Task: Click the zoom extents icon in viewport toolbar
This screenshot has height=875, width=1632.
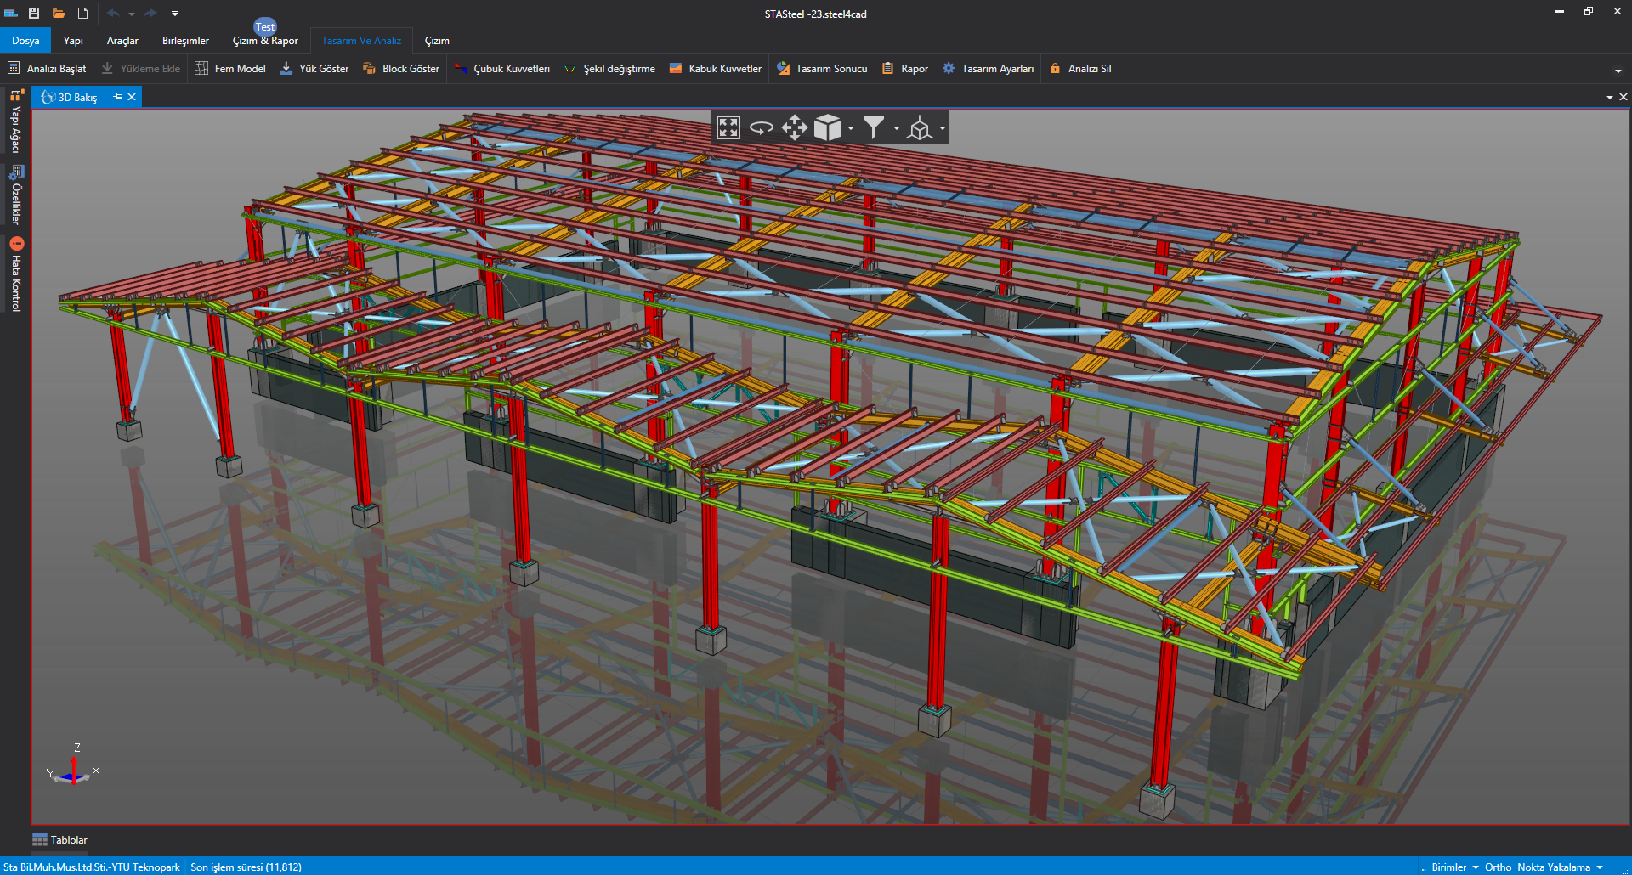Action: (728, 128)
